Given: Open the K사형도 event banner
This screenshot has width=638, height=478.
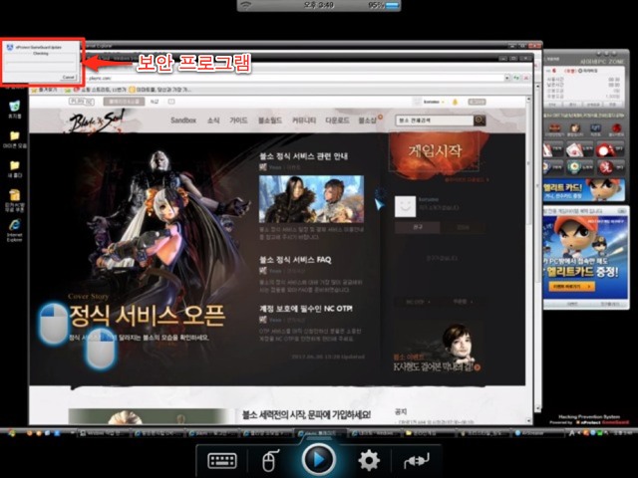Looking at the screenshot, I should [438, 349].
